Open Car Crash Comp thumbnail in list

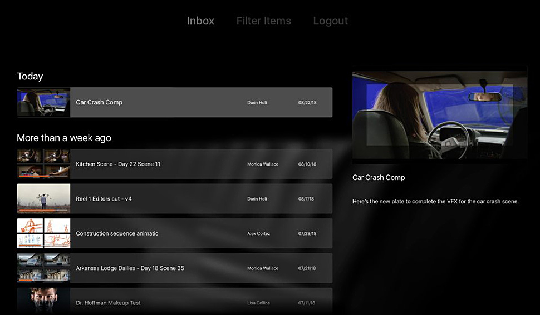pyautogui.click(x=43, y=102)
